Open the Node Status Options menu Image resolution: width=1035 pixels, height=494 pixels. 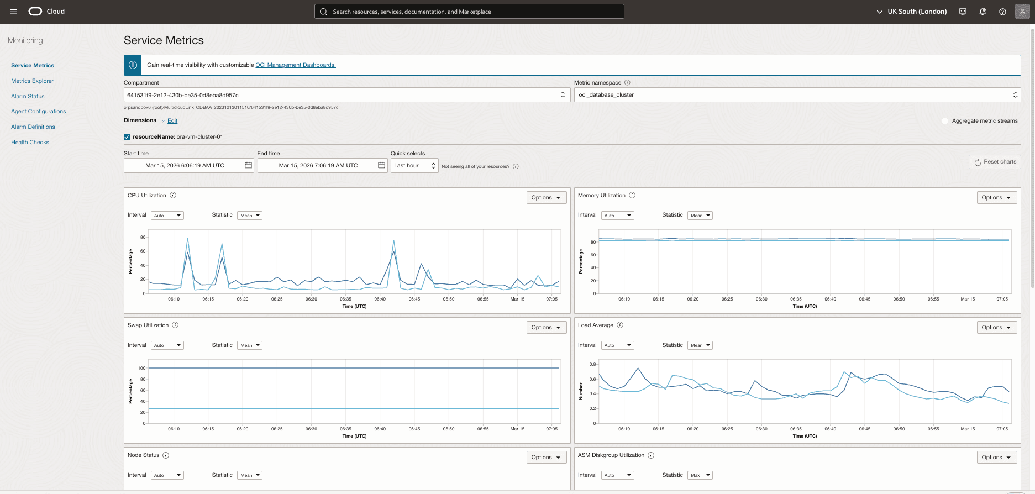[x=546, y=457]
